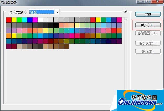Select the pure black swatch in second row

pos(56,25)
